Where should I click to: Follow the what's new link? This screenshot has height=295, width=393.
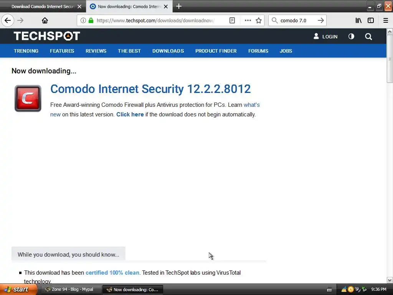coord(252,105)
